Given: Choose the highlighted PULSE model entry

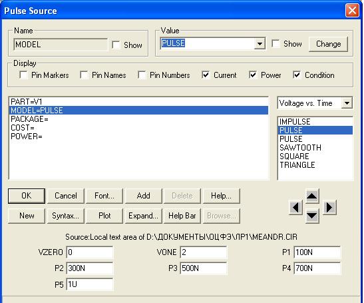Looking at the screenshot, I should pyautogui.click(x=315, y=130).
